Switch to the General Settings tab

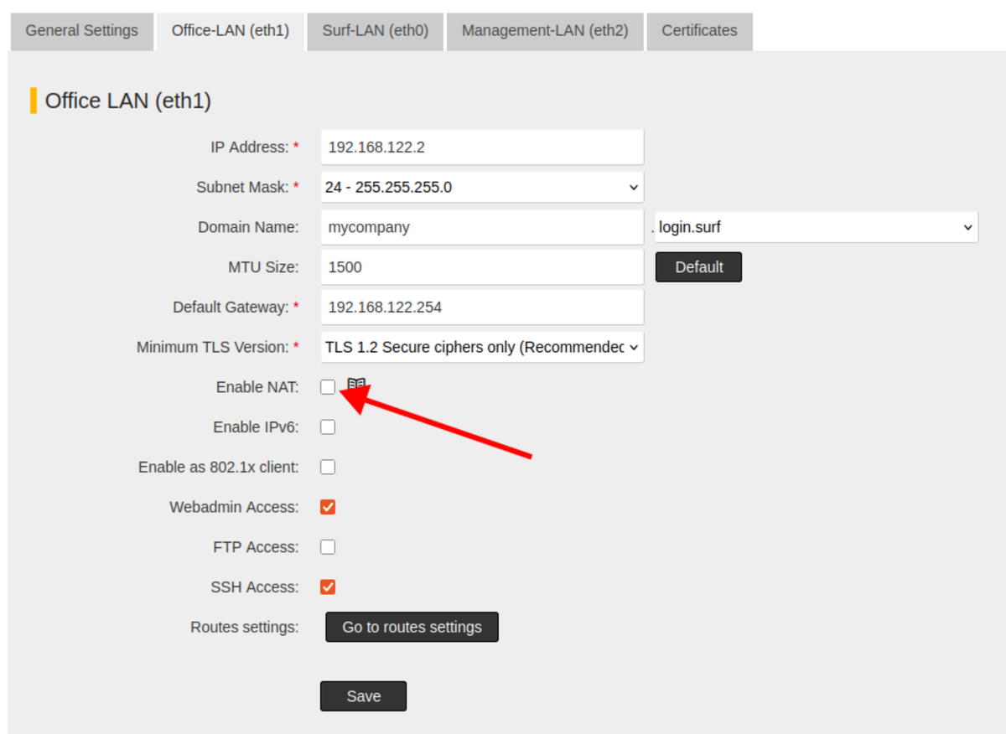[x=81, y=31]
